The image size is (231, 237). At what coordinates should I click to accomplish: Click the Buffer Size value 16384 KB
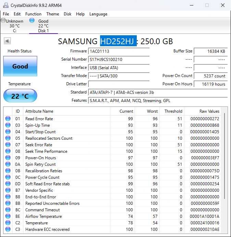[211, 51]
